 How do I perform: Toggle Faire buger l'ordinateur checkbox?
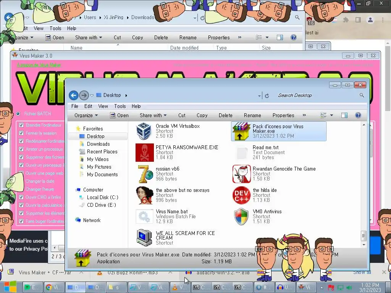(x=21, y=221)
